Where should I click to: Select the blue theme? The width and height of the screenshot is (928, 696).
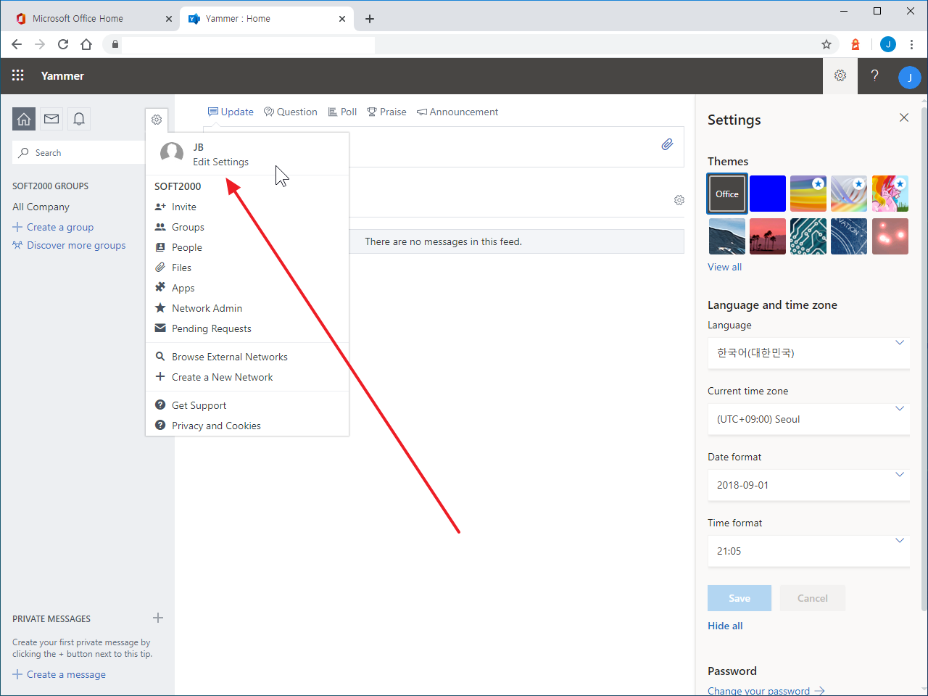click(x=767, y=194)
